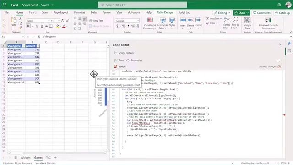Open Comments pane

point(262,13)
